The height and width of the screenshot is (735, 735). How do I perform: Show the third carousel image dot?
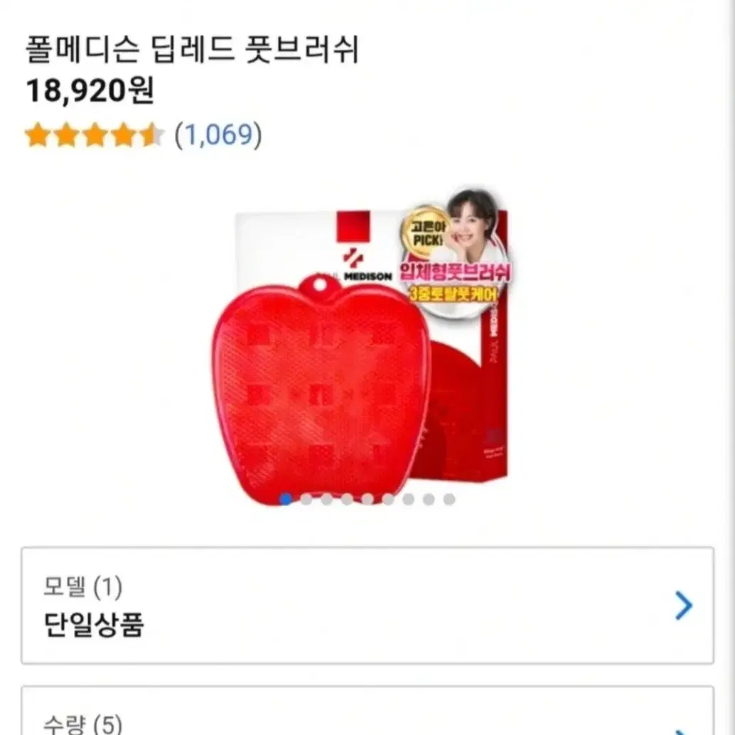[x=327, y=499]
